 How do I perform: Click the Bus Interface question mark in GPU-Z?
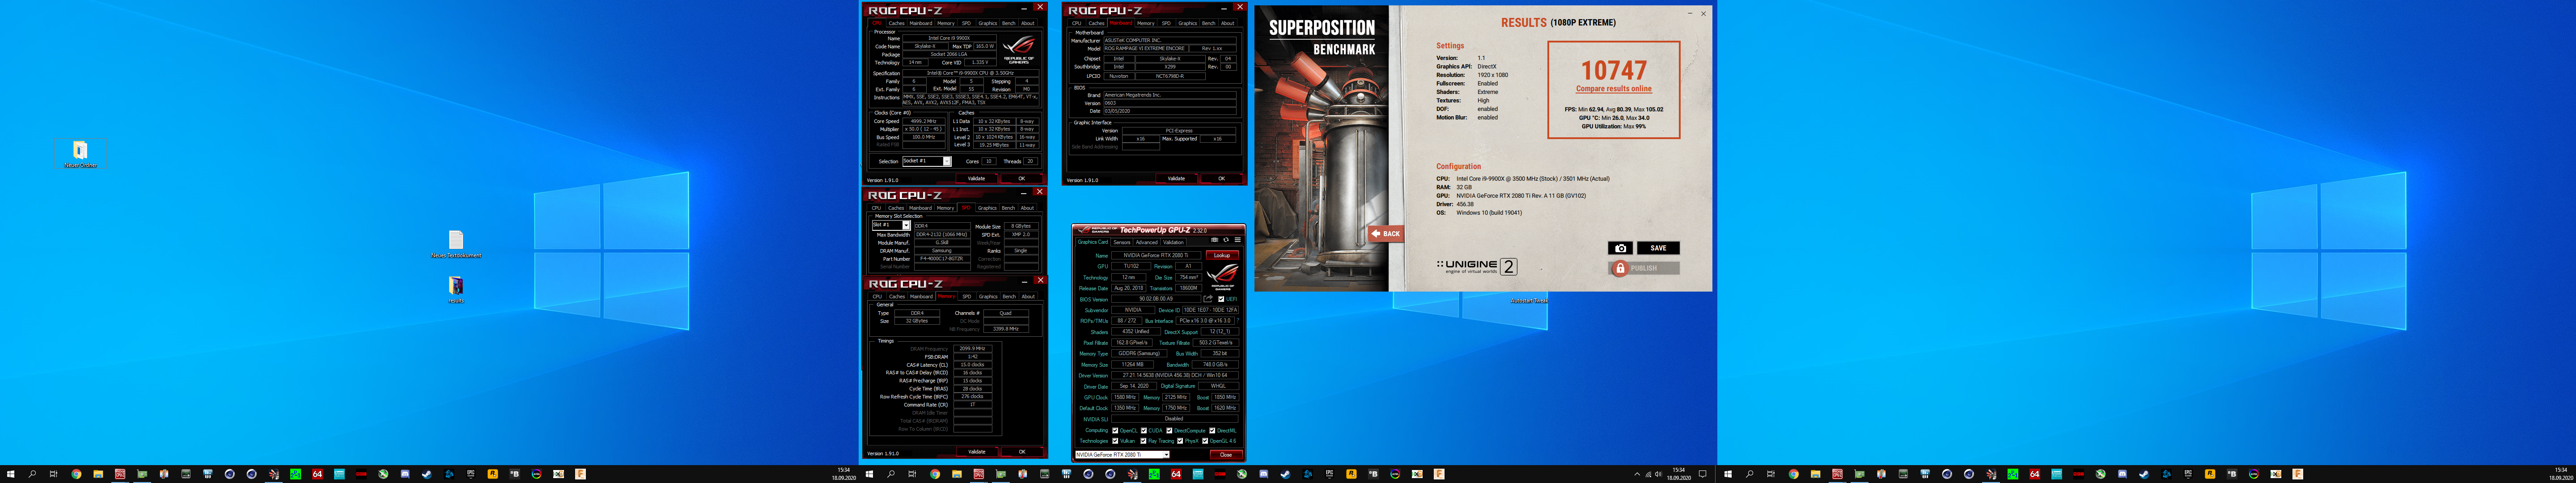coord(1238,321)
